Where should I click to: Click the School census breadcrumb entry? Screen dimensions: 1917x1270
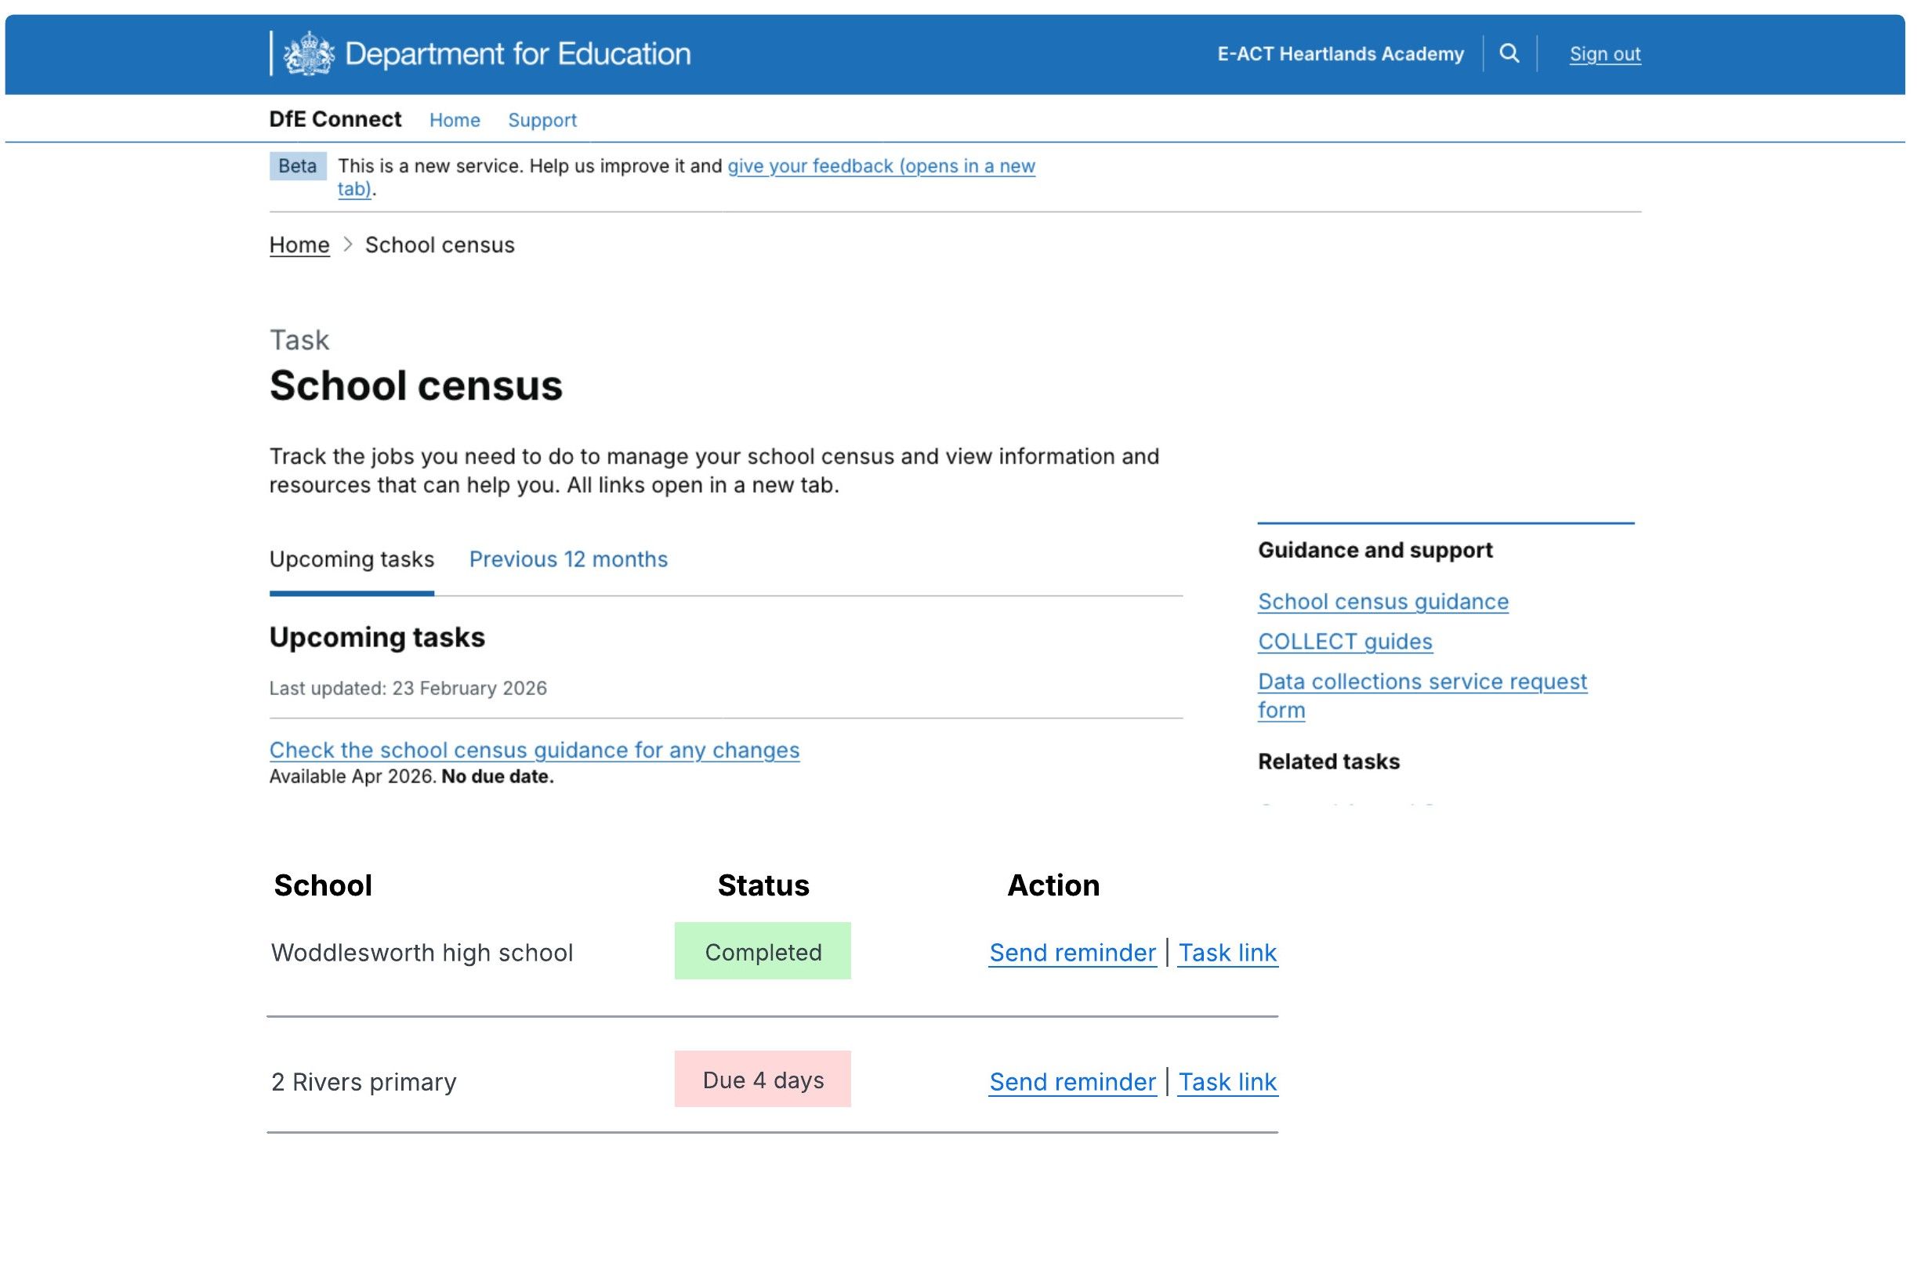[x=439, y=244]
